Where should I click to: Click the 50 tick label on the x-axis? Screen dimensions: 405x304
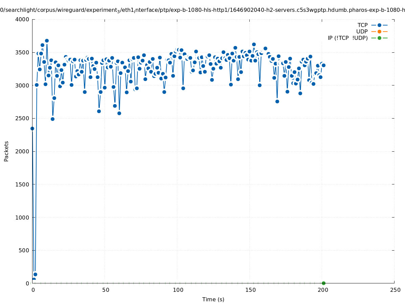click(x=106, y=290)
